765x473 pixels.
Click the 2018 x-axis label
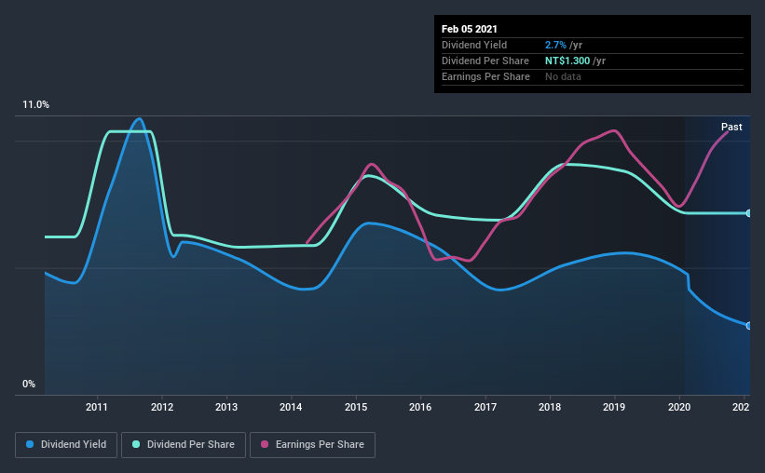[550, 407]
